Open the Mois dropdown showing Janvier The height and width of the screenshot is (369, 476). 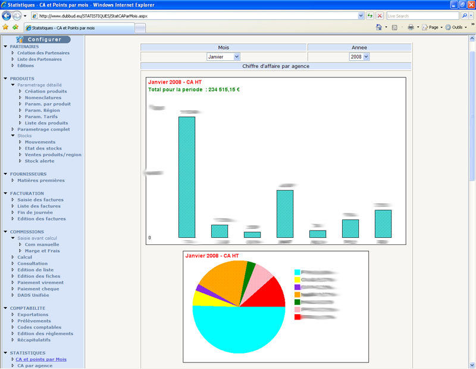coord(223,57)
